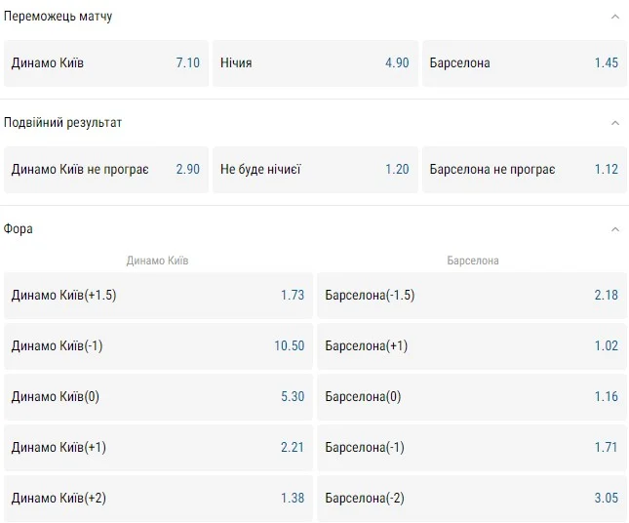The height and width of the screenshot is (523, 629).
Task: Pick Динамо Київ(+2) at 1.38
Action: click(158, 499)
